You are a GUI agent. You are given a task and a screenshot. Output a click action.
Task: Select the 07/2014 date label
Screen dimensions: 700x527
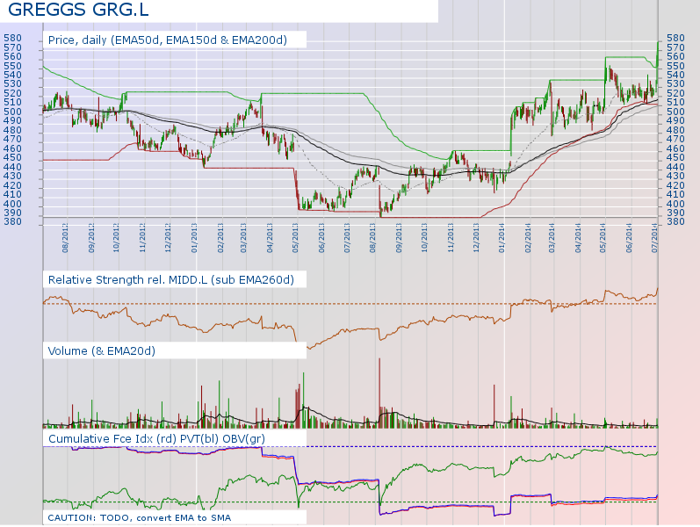tap(654, 238)
